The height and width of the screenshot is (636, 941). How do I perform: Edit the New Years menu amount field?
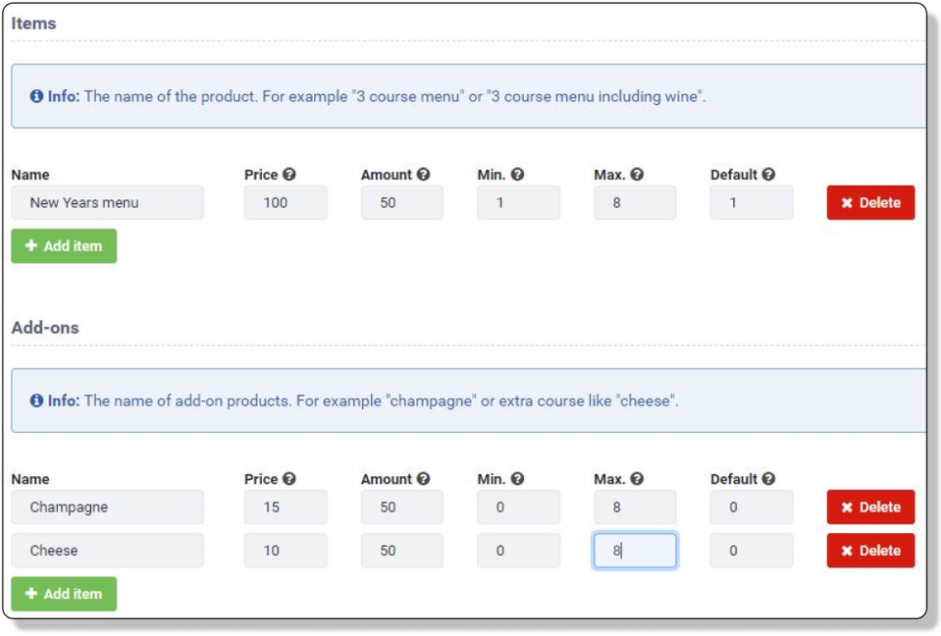click(402, 203)
